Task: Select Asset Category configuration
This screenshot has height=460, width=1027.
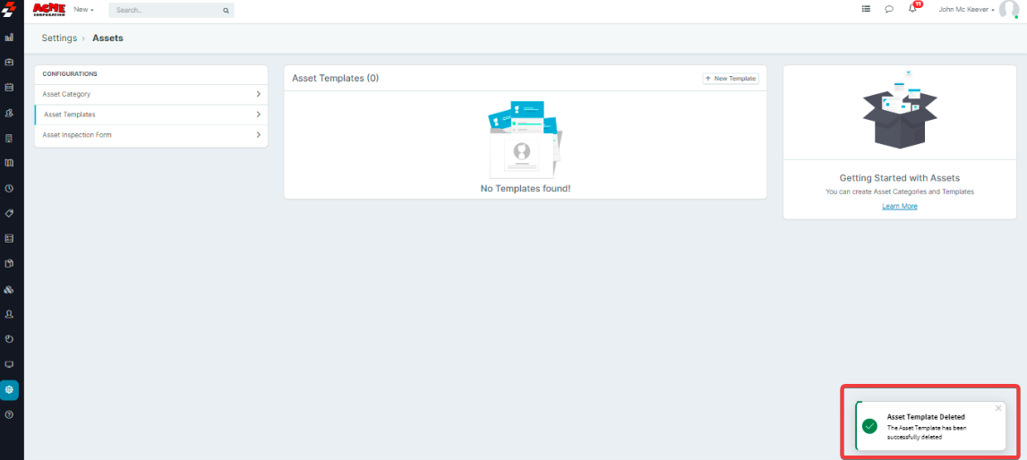Action: point(151,94)
